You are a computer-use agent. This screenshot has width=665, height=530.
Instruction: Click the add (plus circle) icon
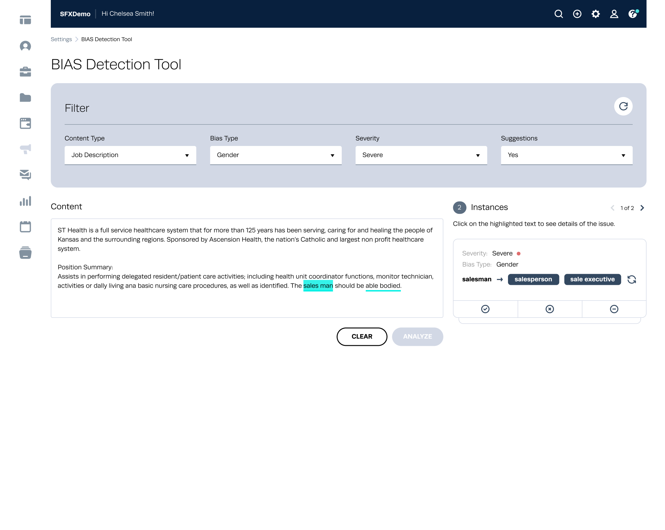(x=577, y=14)
